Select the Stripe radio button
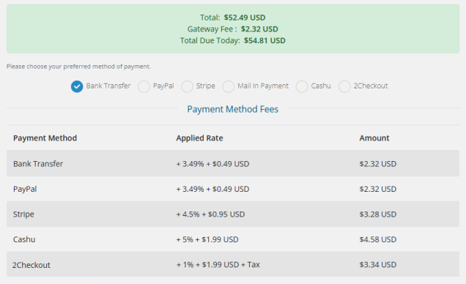Image resolution: width=466 pixels, height=284 pixels. point(188,86)
